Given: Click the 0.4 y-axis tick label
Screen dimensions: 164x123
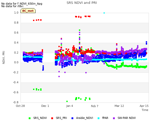Looking at the screenshot, I should pyautogui.click(x=16, y=43).
